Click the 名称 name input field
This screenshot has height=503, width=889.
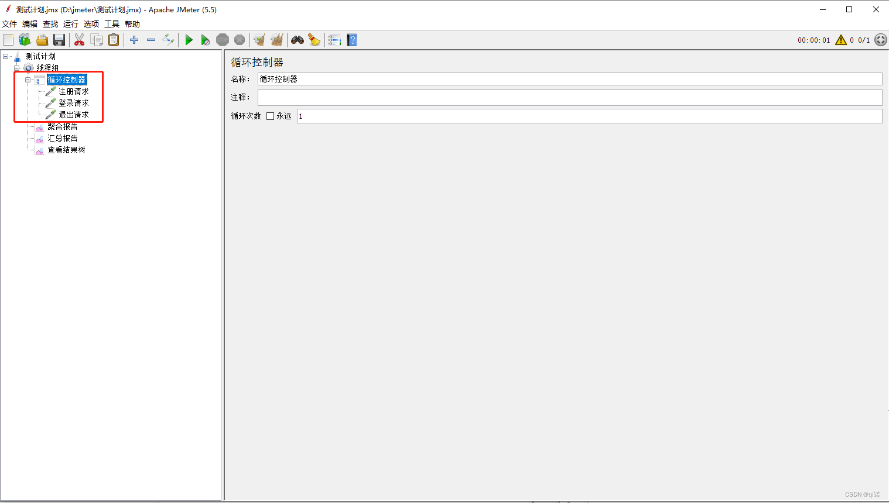click(x=570, y=79)
